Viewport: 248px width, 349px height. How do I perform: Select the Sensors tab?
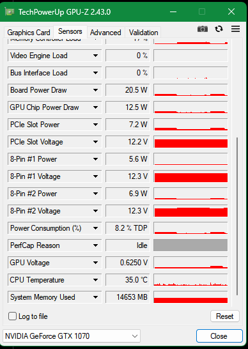click(70, 31)
